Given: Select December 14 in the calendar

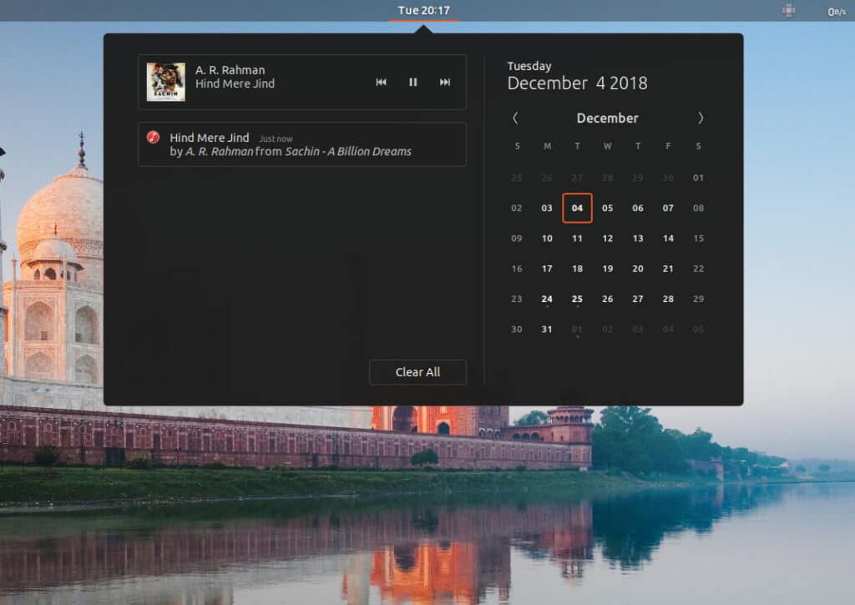Looking at the screenshot, I should click(x=668, y=239).
